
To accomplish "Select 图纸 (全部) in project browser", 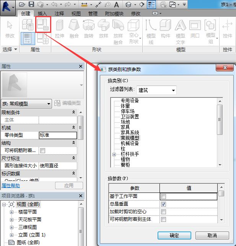I will (28, 243).
